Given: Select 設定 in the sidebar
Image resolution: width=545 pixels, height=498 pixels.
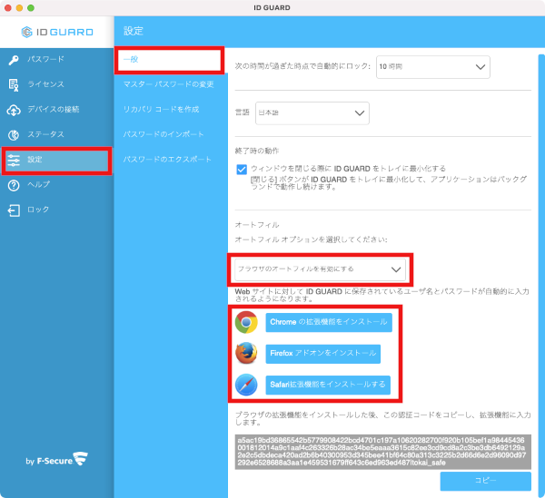Looking at the screenshot, I should pyautogui.click(x=56, y=160).
